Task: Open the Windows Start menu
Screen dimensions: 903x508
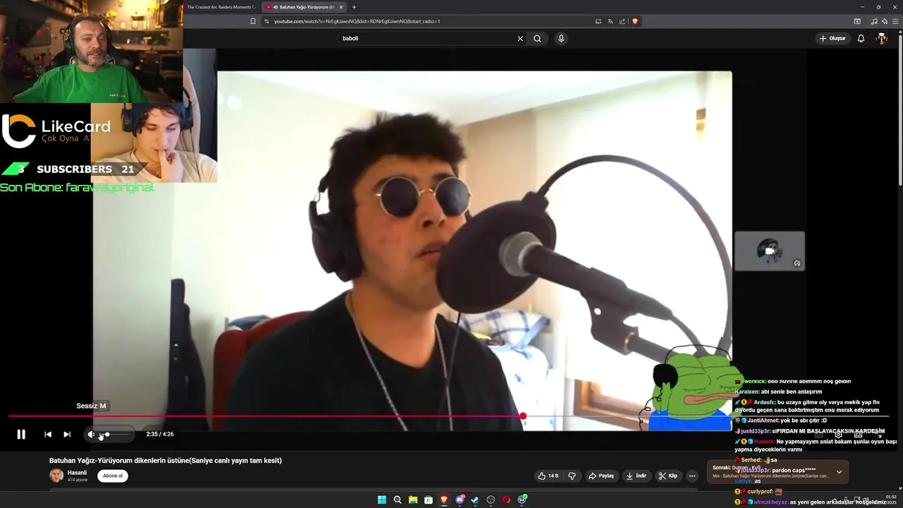Action: (x=382, y=500)
